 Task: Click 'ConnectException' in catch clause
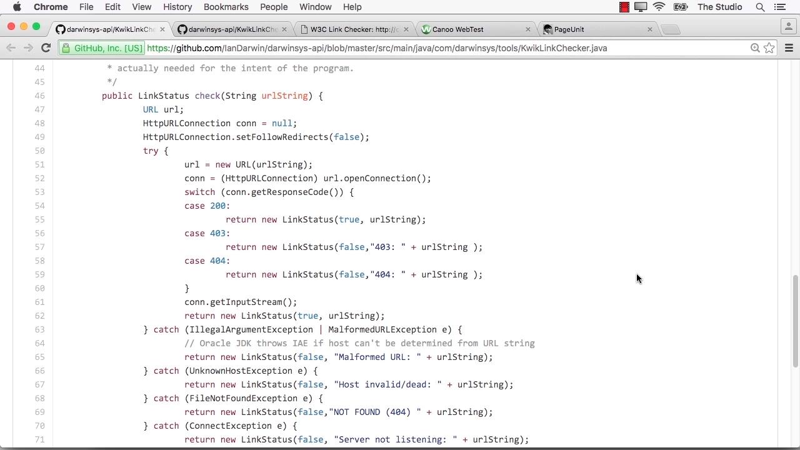[231, 426]
